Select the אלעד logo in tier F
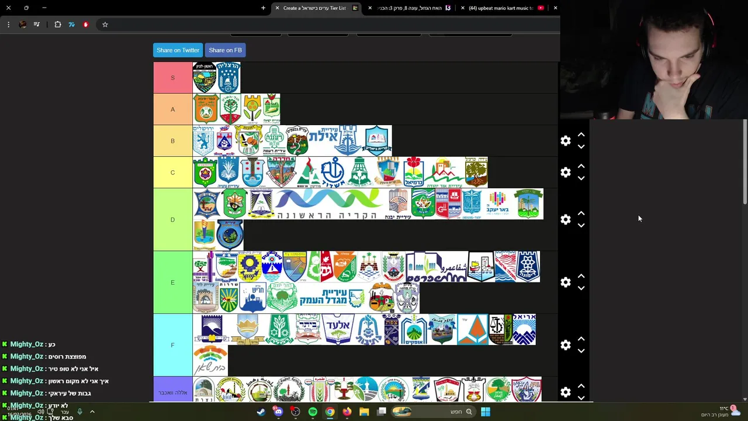 338,330
